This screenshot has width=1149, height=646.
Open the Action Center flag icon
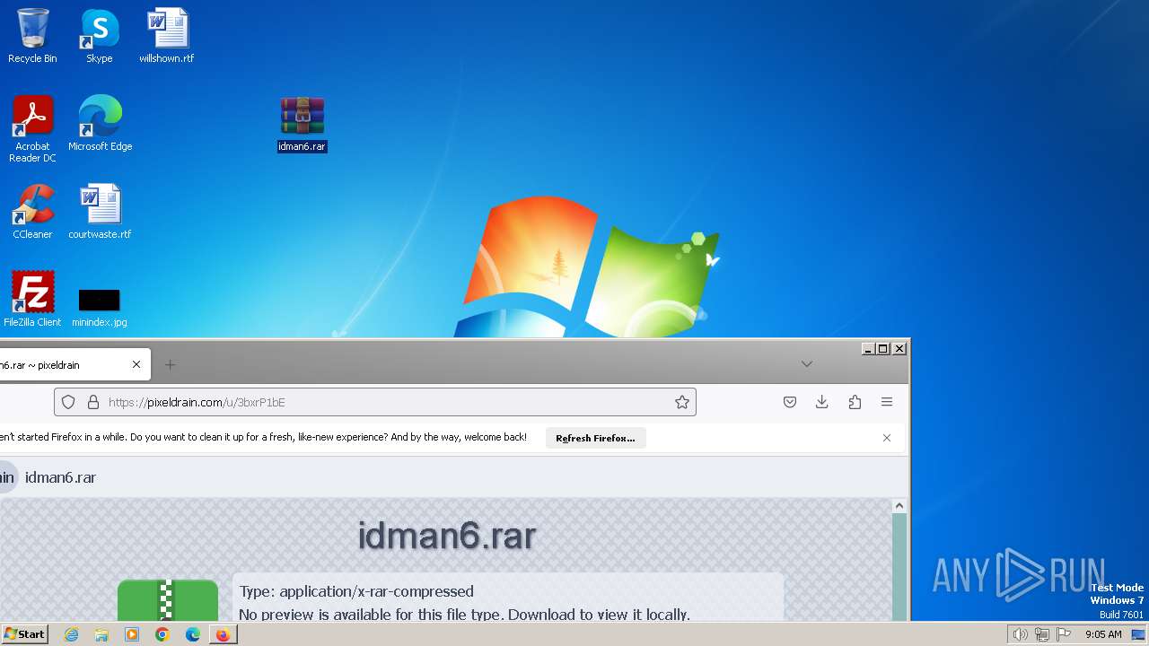point(1064,634)
